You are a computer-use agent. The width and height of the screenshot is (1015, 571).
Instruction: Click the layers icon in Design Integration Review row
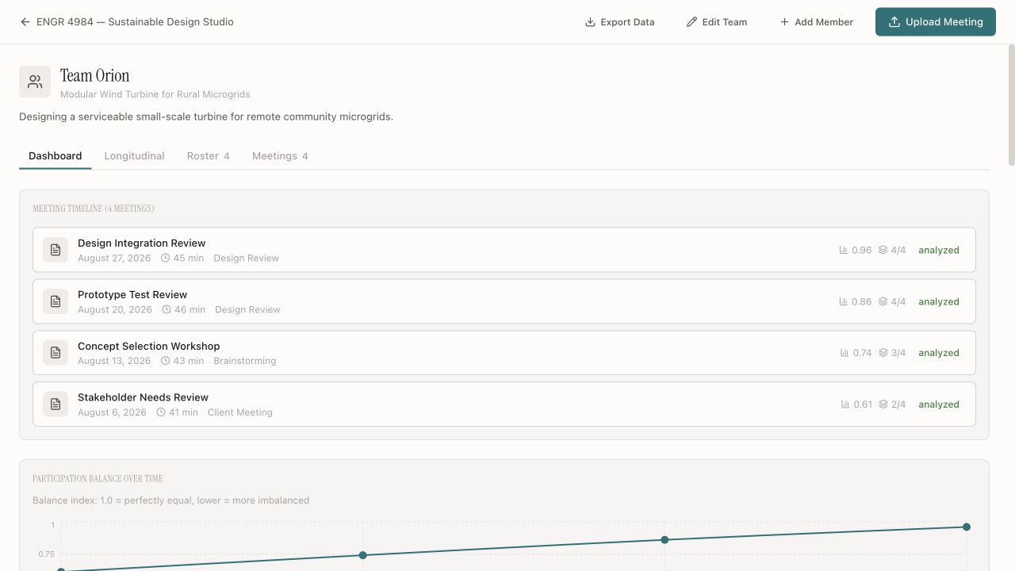[x=883, y=250]
